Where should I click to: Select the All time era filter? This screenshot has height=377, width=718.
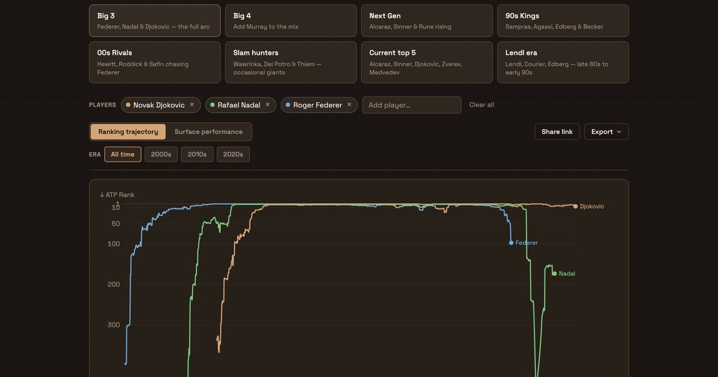(x=123, y=154)
